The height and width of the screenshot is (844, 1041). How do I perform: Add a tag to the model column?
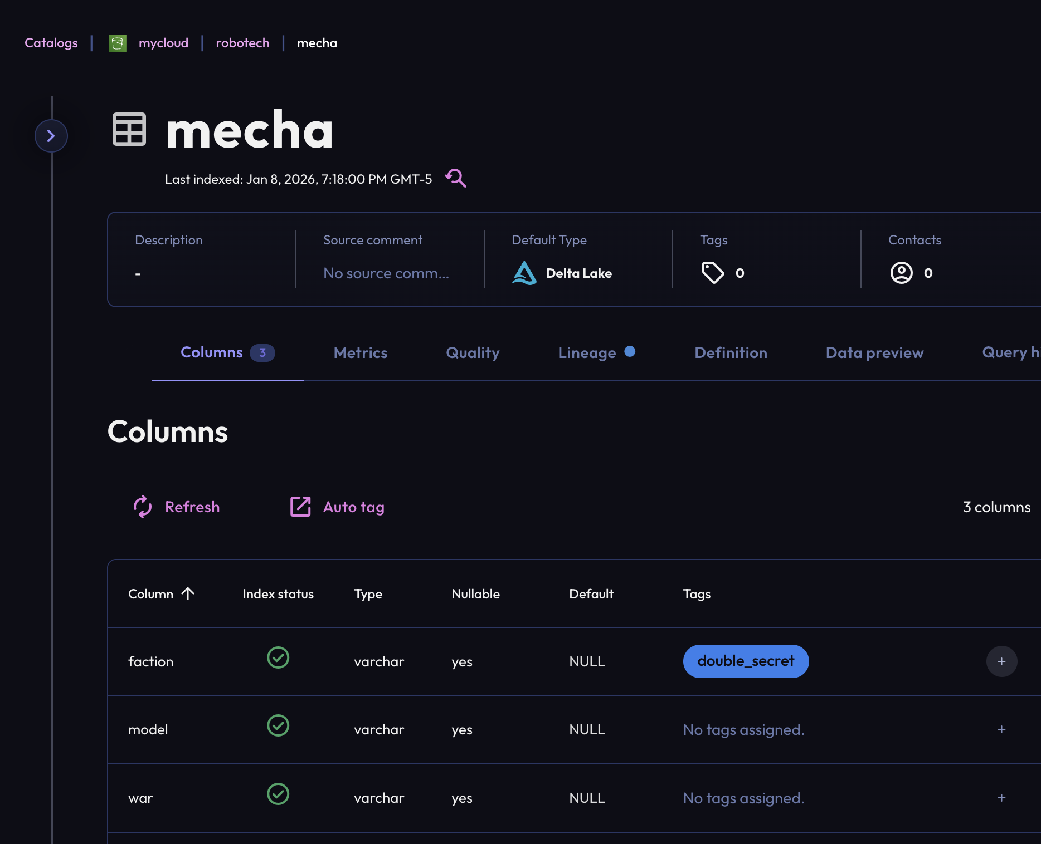pyautogui.click(x=1001, y=729)
